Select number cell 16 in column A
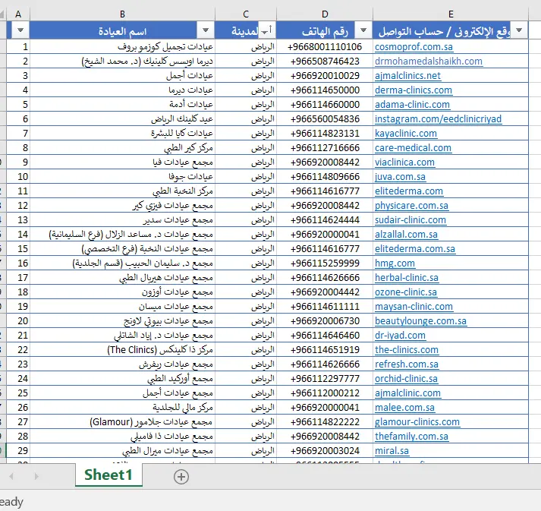The height and width of the screenshot is (511, 541). [x=18, y=263]
